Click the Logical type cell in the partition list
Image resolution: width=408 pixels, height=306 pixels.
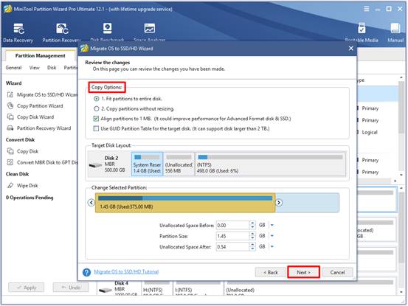pos(370,132)
